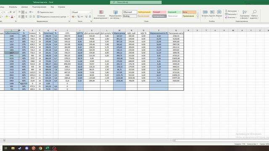The width and height of the screenshot is (269, 151).
Task: Toggle center horizontal alignment
Action: (23, 17)
